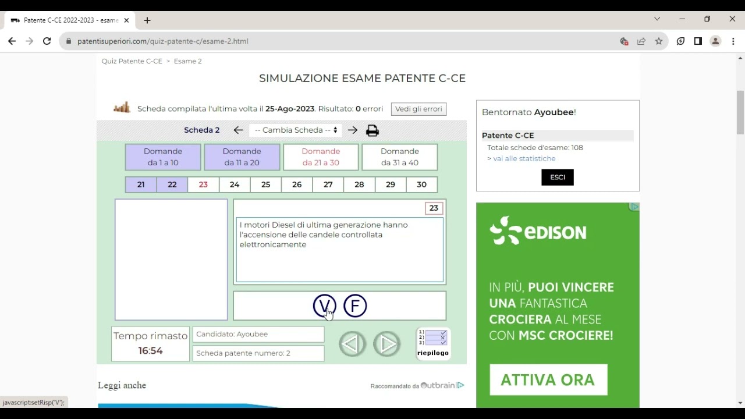The image size is (745, 419).
Task: Select Domande da 11 a 20 tab
Action: tap(242, 157)
